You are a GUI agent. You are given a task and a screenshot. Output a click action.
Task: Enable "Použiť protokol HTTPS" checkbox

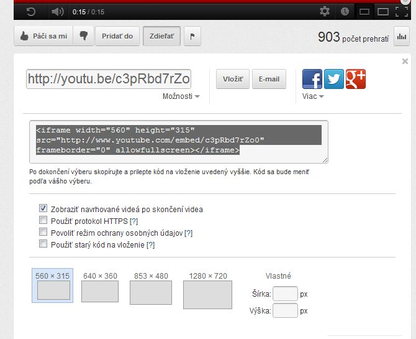click(43, 220)
